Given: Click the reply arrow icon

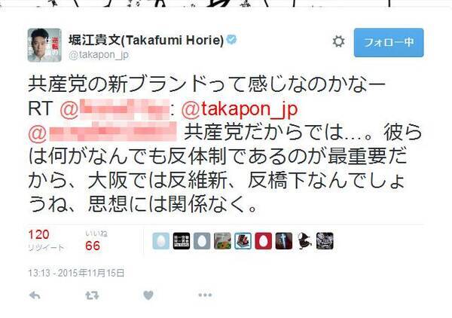Looking at the screenshot, I should click(35, 295).
